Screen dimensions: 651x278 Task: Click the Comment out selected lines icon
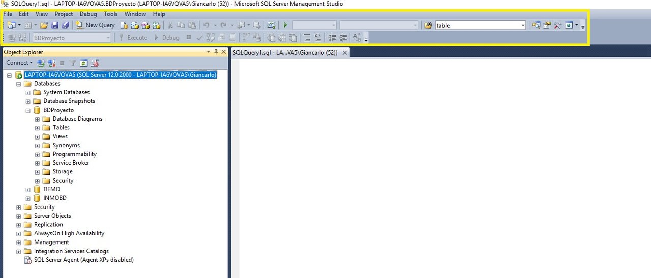coord(307,38)
